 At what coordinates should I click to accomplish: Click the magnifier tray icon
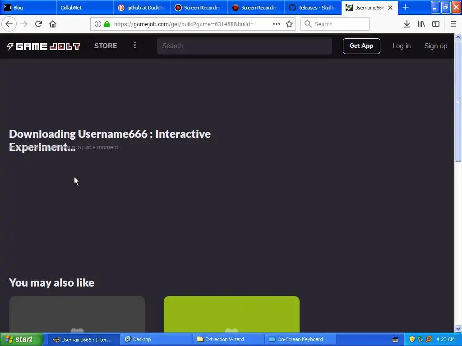pyautogui.click(x=429, y=339)
